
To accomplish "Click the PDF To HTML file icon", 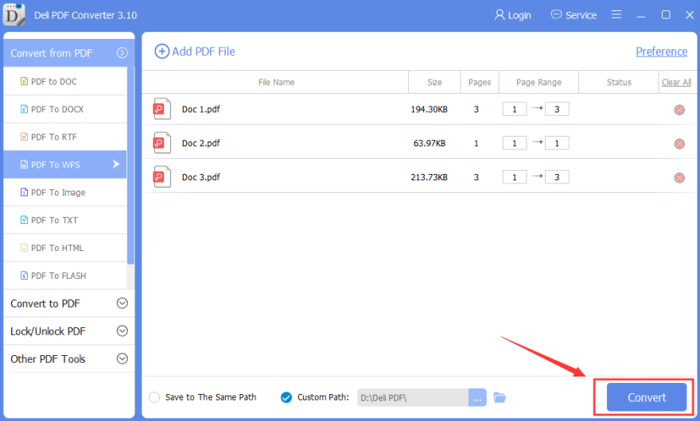I will 24,248.
